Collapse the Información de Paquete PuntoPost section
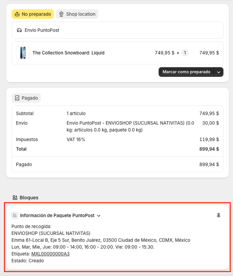This screenshot has height=276, width=233. [x=99, y=216]
